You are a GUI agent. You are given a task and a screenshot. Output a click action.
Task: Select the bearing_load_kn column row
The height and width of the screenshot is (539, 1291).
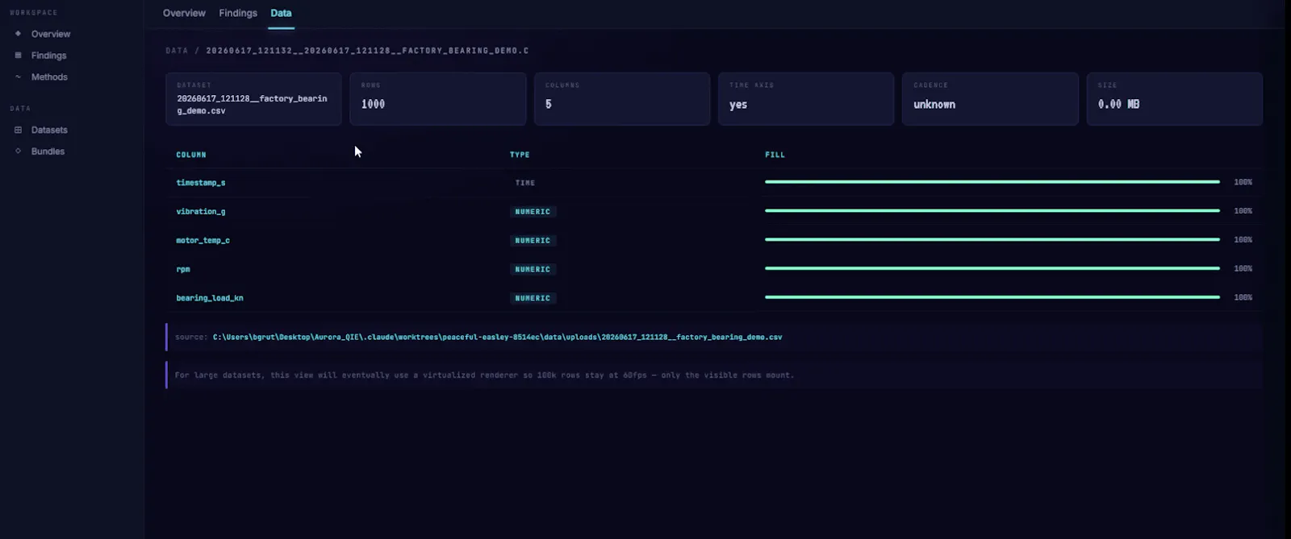tap(714, 298)
